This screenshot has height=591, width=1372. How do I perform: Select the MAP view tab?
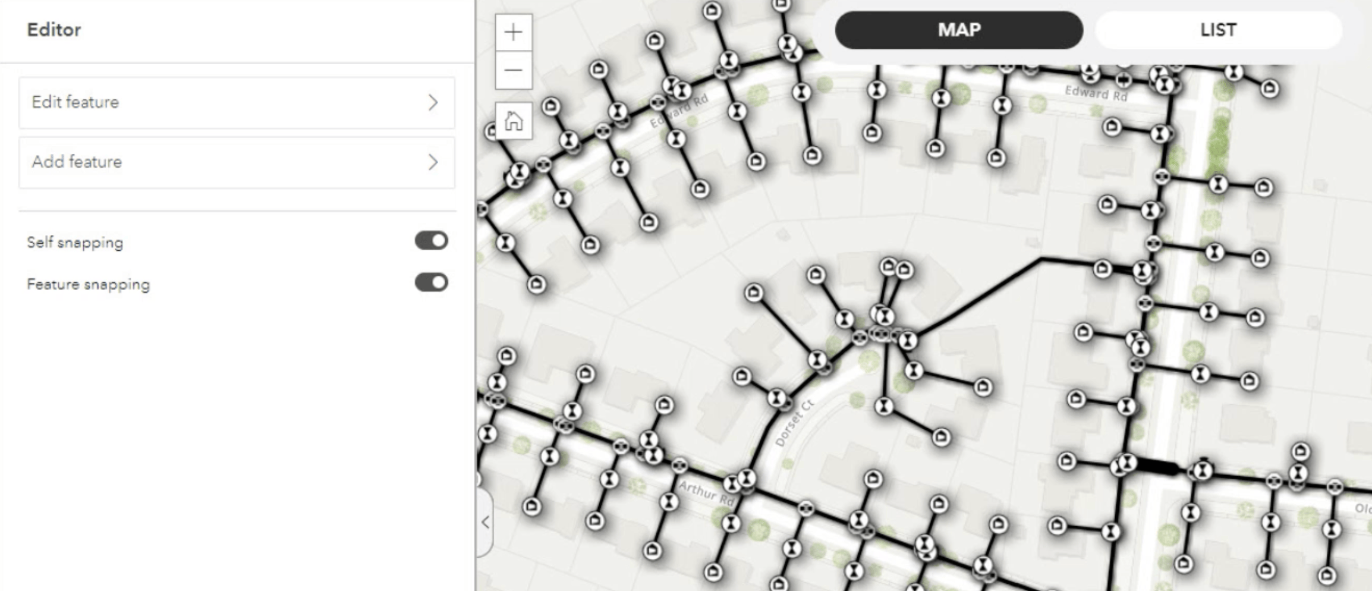[x=959, y=30]
